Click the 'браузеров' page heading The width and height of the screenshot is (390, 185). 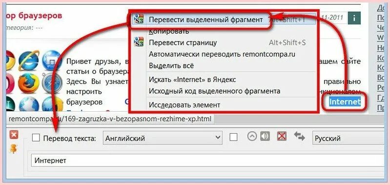coord(40,16)
